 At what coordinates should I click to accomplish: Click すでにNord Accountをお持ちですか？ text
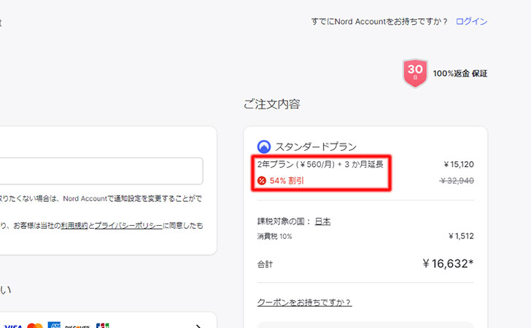[x=379, y=22]
